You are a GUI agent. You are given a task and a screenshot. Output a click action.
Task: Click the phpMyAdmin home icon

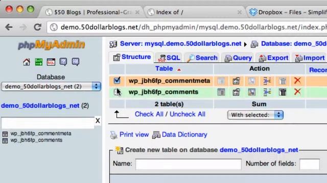[27, 62]
